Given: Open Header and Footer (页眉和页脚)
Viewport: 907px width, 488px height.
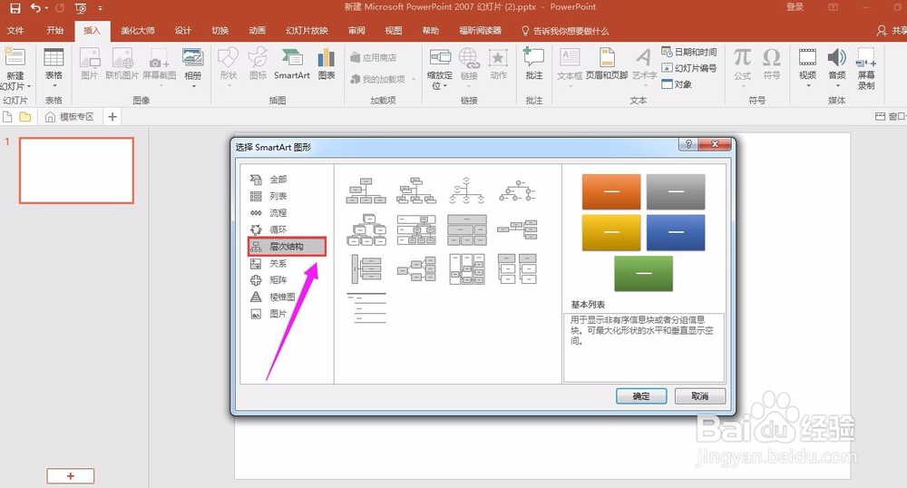Looking at the screenshot, I should [607, 64].
